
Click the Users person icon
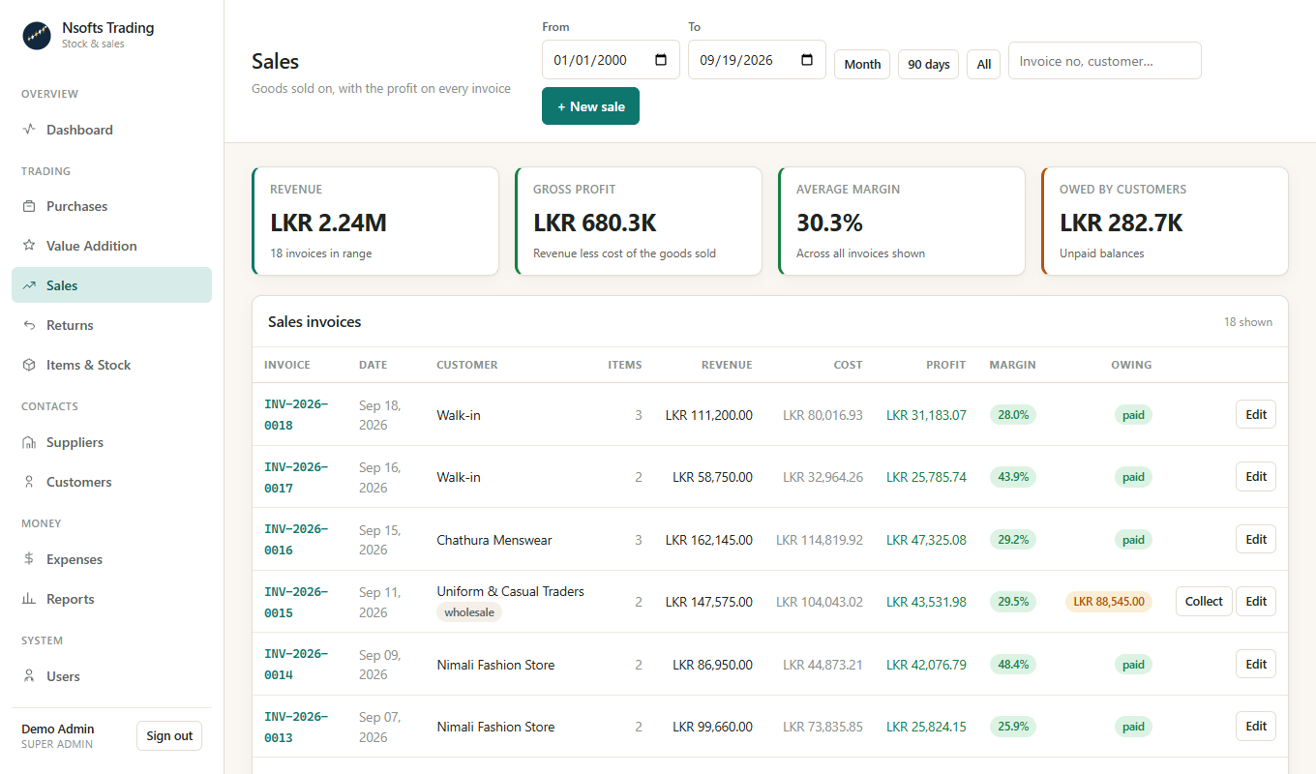pyautogui.click(x=29, y=676)
